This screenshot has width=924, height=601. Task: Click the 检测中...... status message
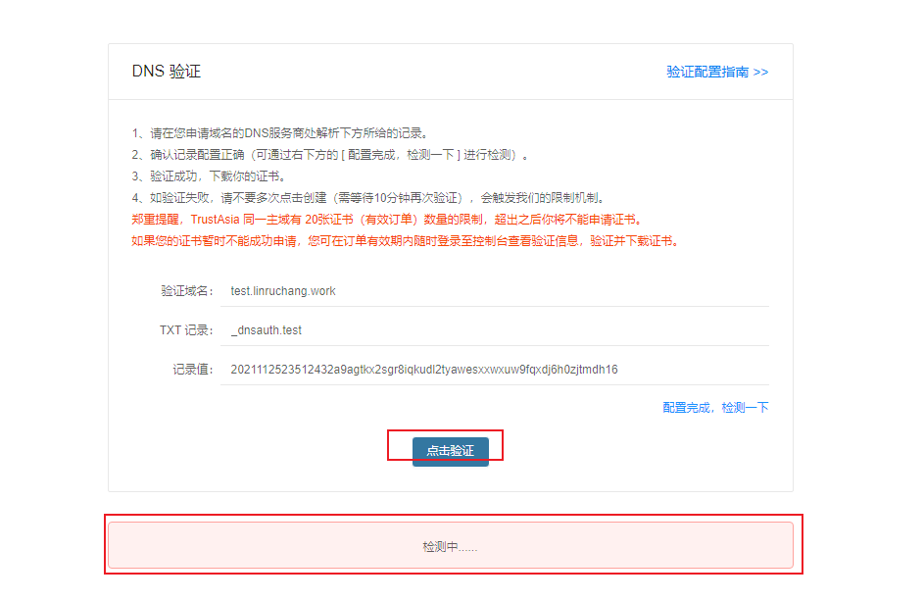coord(450,547)
